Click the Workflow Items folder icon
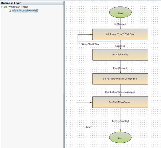Image resolution: width=161 pixels, height=148 pixels. (x=6, y=7)
